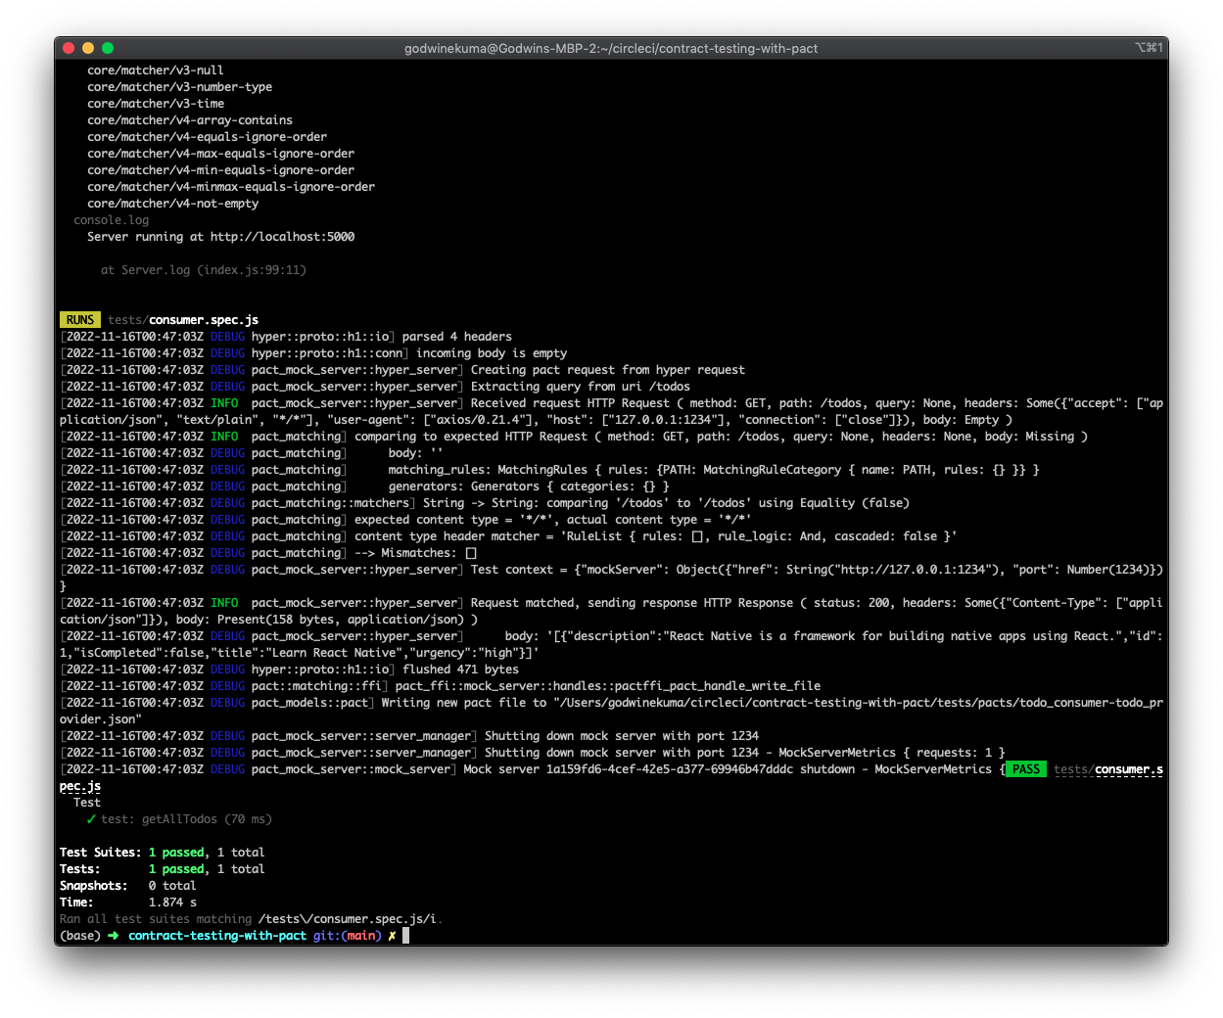The image size is (1223, 1018).
Task: Click the git:(main) branch indicator
Action: (x=346, y=935)
